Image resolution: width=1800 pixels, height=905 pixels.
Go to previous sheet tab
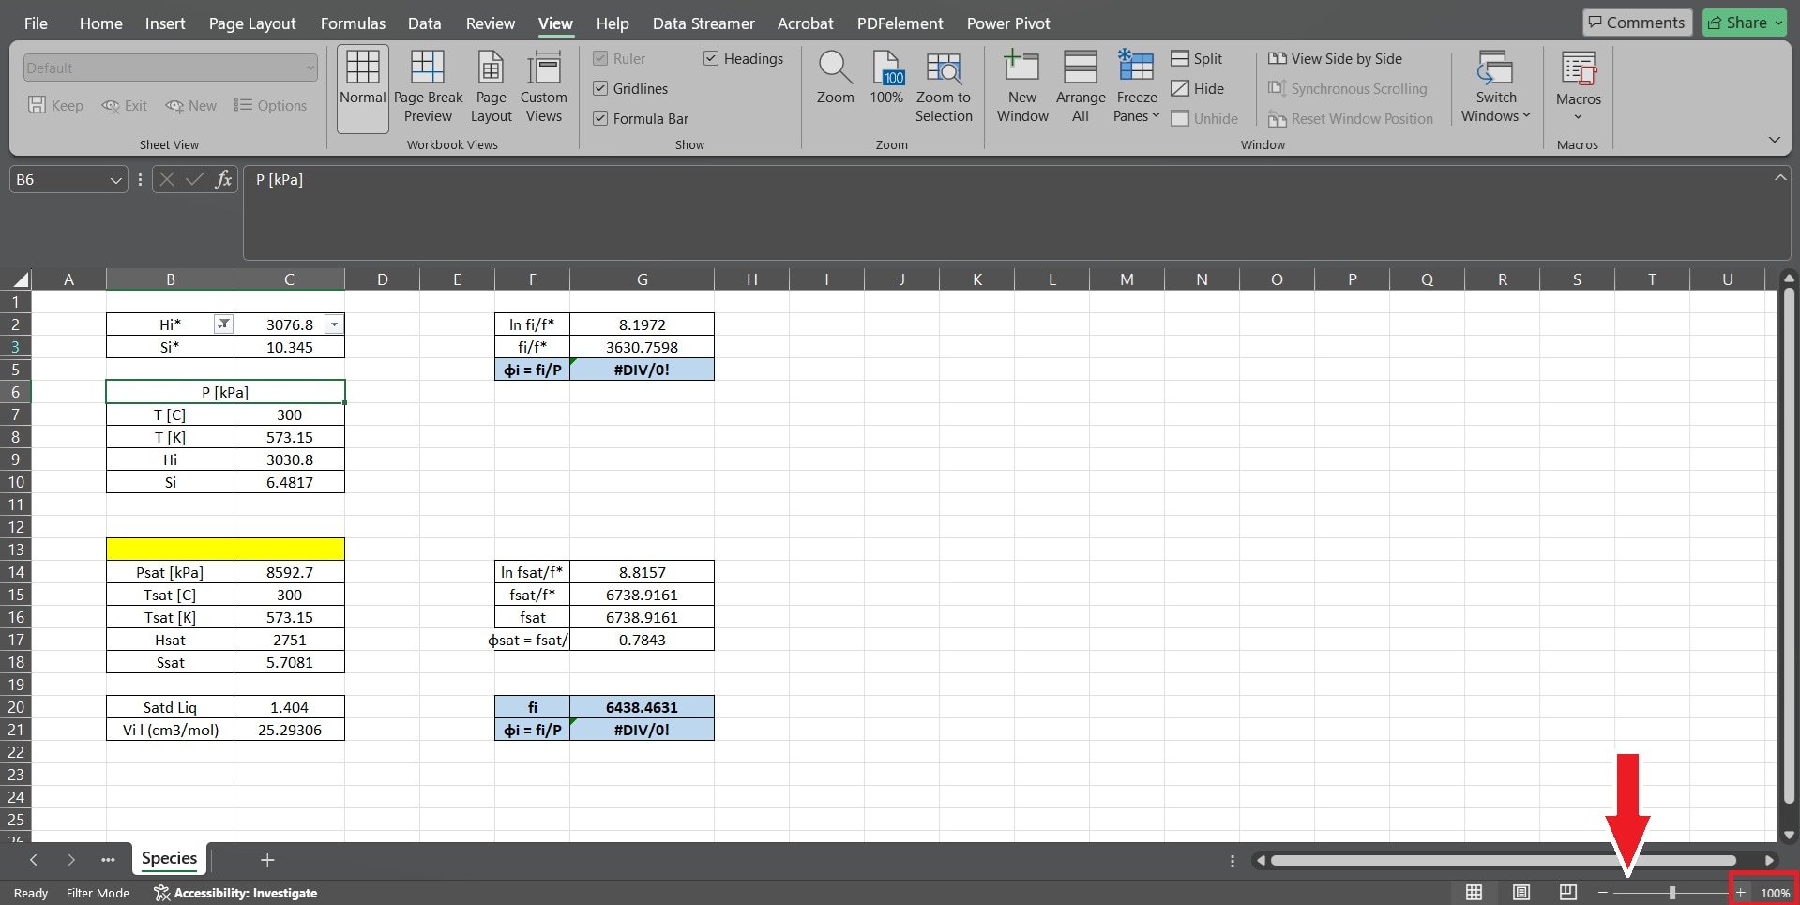tap(34, 860)
